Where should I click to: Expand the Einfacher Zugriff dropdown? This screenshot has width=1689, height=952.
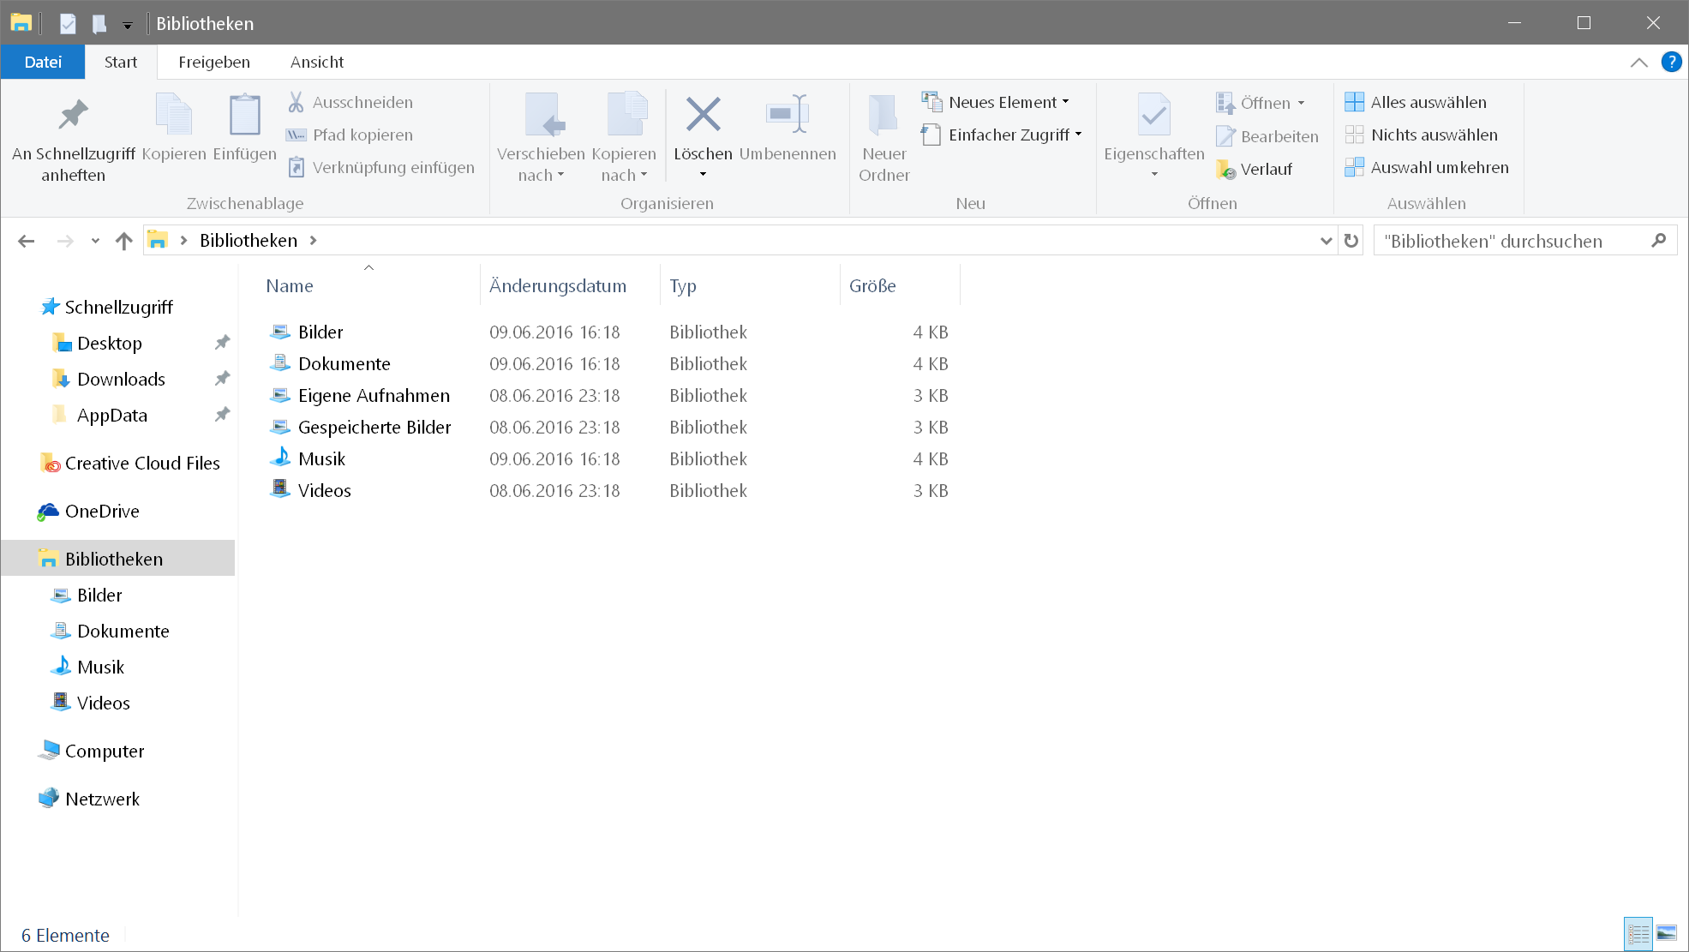[x=1007, y=135]
